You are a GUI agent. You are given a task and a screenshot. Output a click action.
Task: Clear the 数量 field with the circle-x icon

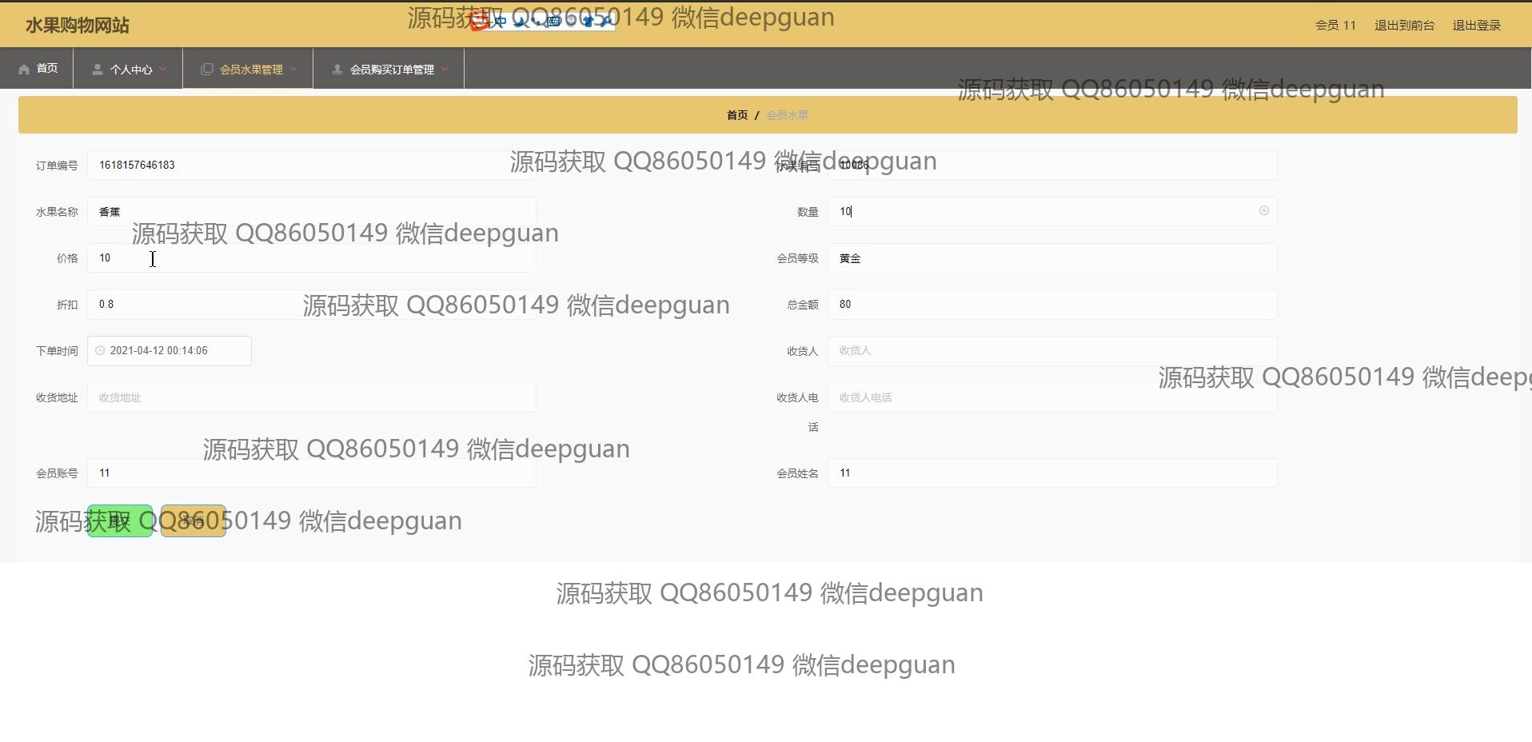coord(1264,211)
